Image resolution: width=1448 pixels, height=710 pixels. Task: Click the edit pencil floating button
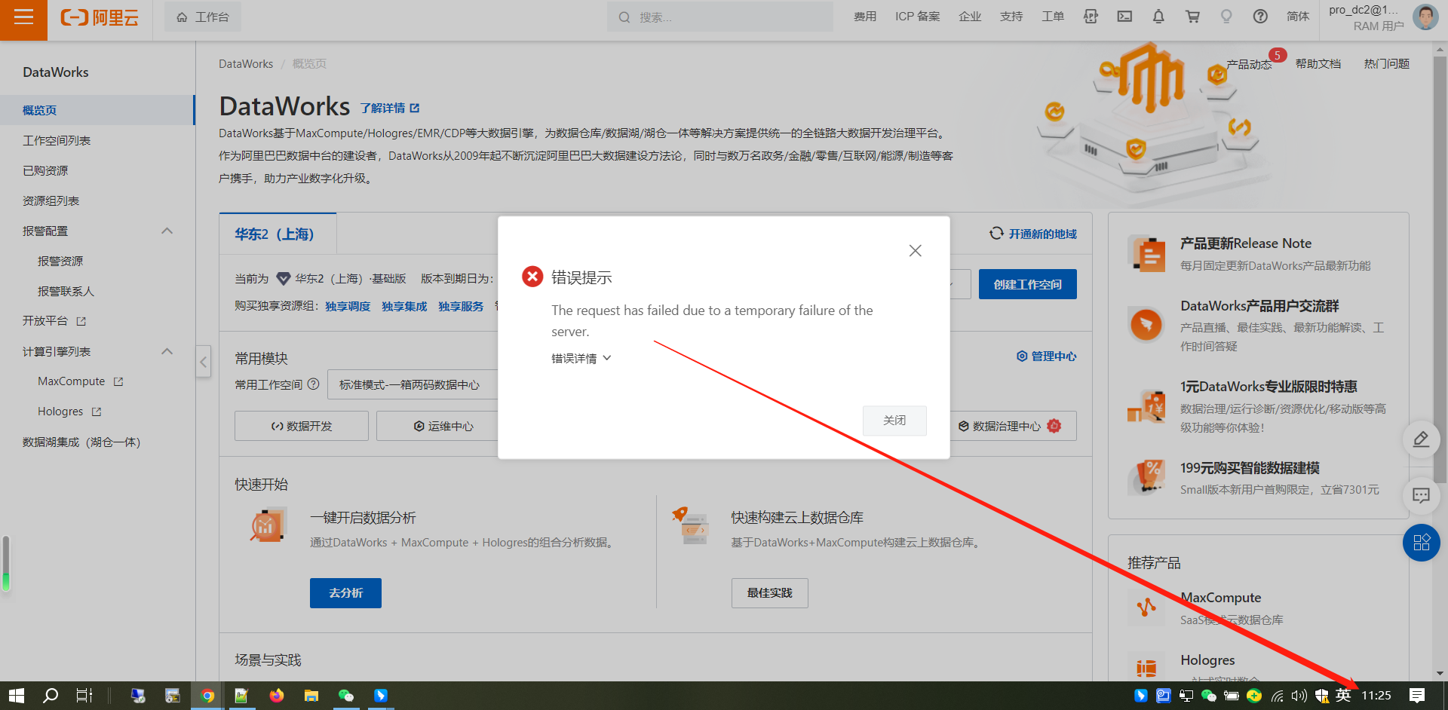click(x=1421, y=439)
